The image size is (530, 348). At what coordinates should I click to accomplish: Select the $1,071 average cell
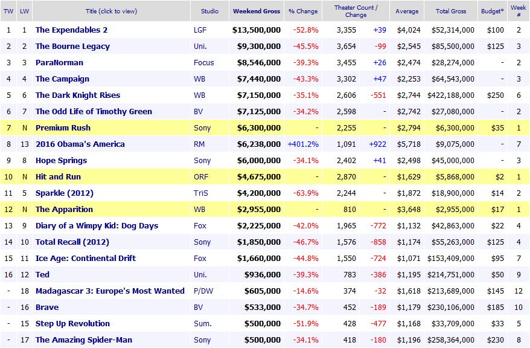pyautogui.click(x=409, y=259)
